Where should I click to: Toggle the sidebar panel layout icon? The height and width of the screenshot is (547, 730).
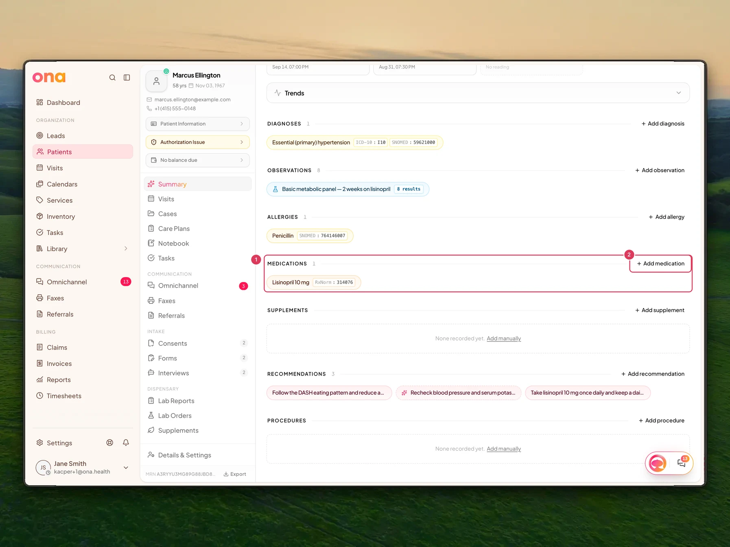click(x=127, y=78)
